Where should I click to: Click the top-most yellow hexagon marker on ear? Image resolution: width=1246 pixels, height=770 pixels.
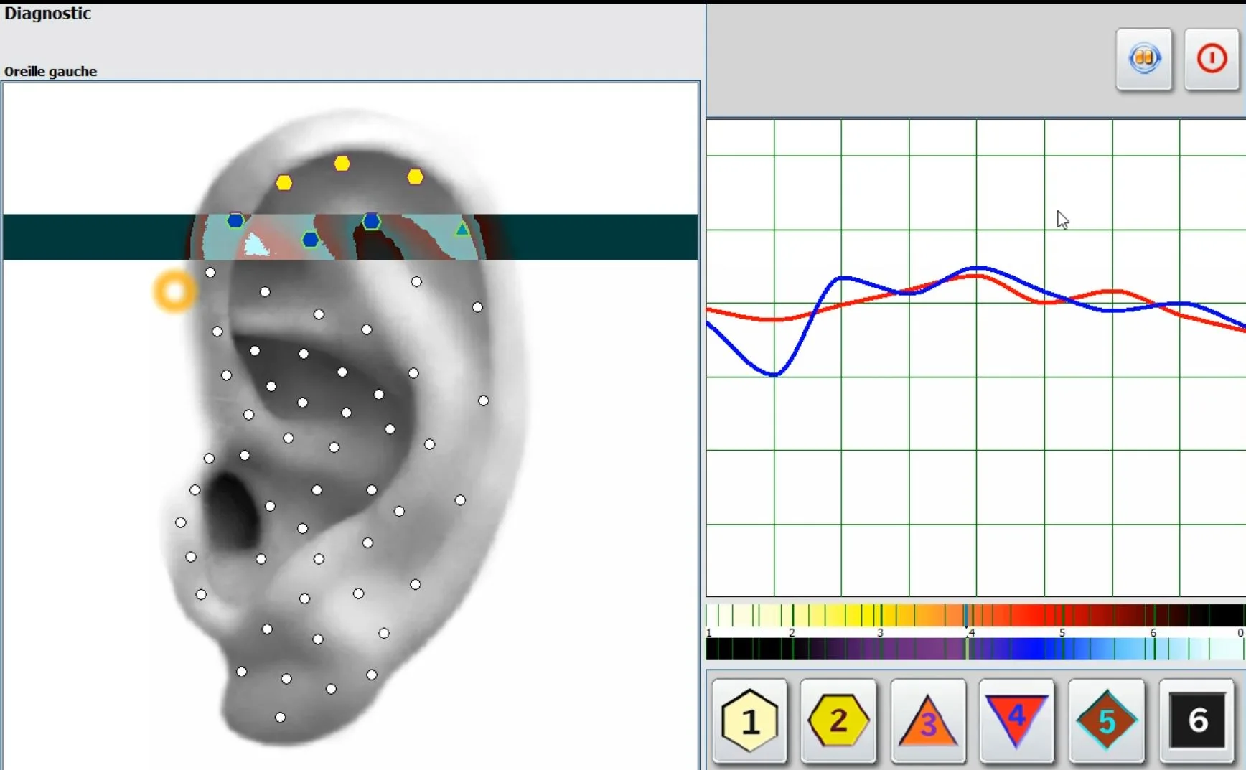click(342, 164)
